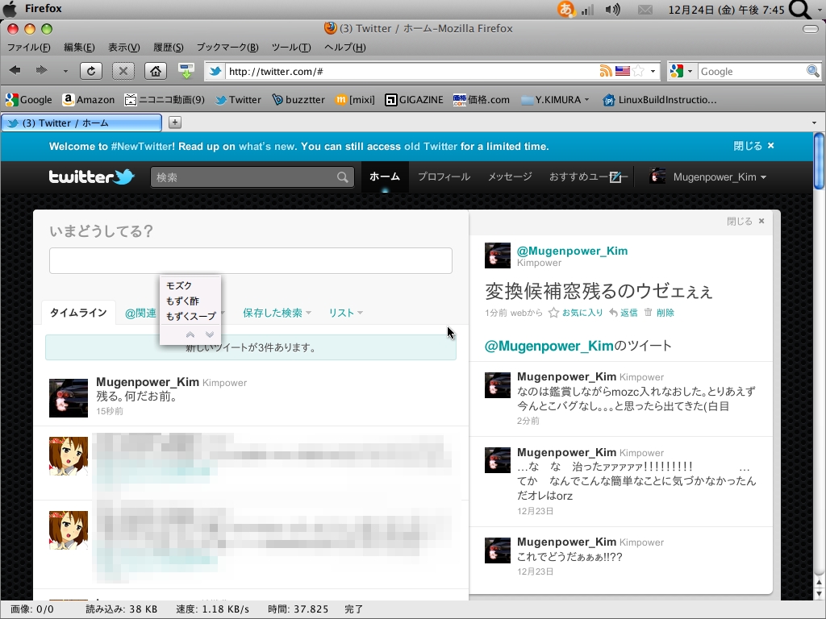Open the 価格.com bookmark
Screen dimensions: 826x619
click(x=482, y=99)
